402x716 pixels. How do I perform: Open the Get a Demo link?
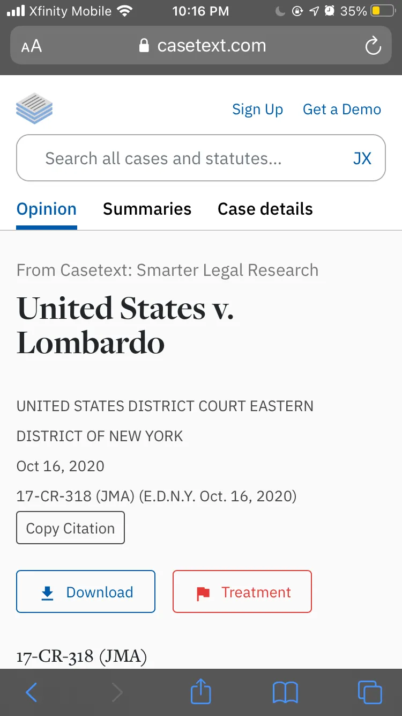click(x=342, y=109)
